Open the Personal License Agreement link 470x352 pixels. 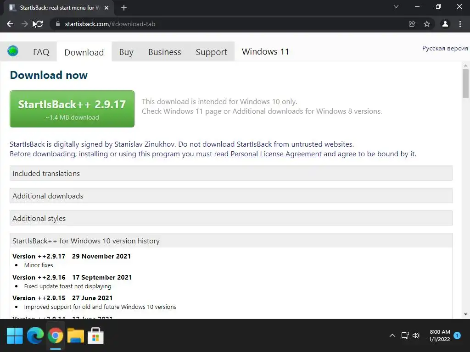276,154
